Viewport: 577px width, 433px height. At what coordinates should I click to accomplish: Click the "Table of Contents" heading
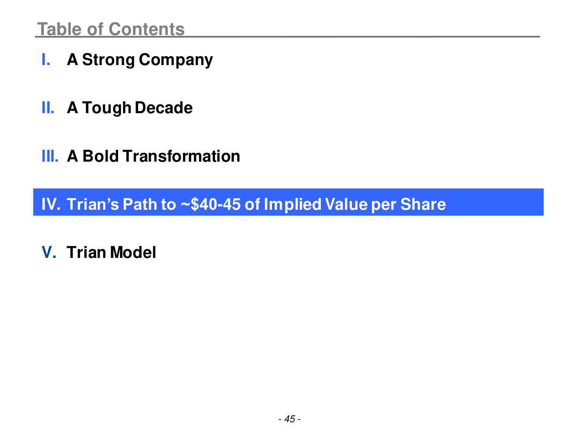coord(111,29)
